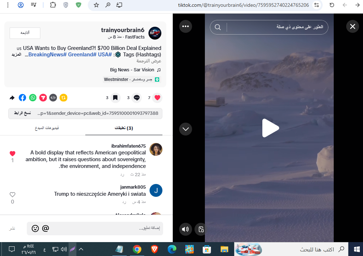
Task: Share via the red send icon
Action: 43,98
